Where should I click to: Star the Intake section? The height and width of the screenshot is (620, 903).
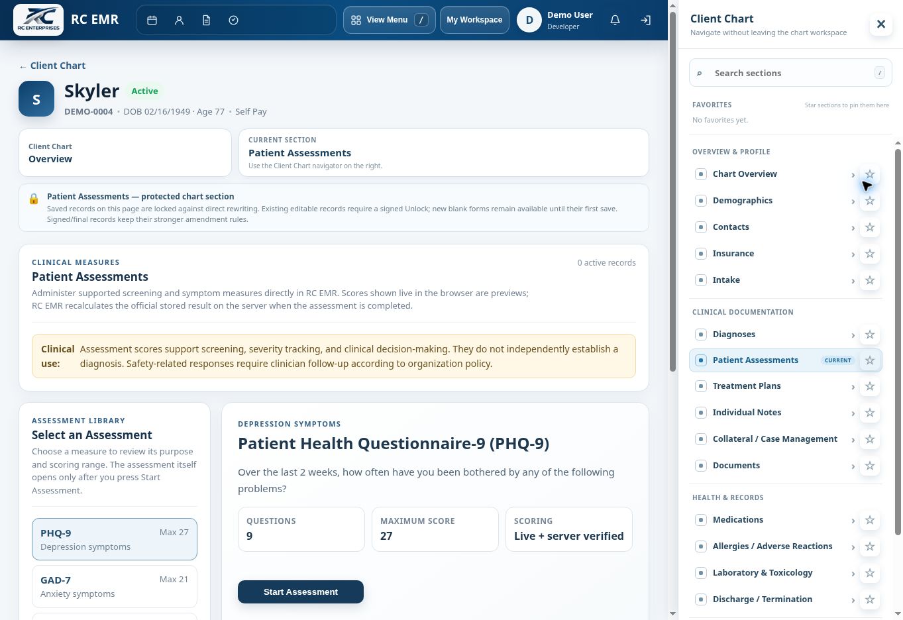click(x=870, y=280)
